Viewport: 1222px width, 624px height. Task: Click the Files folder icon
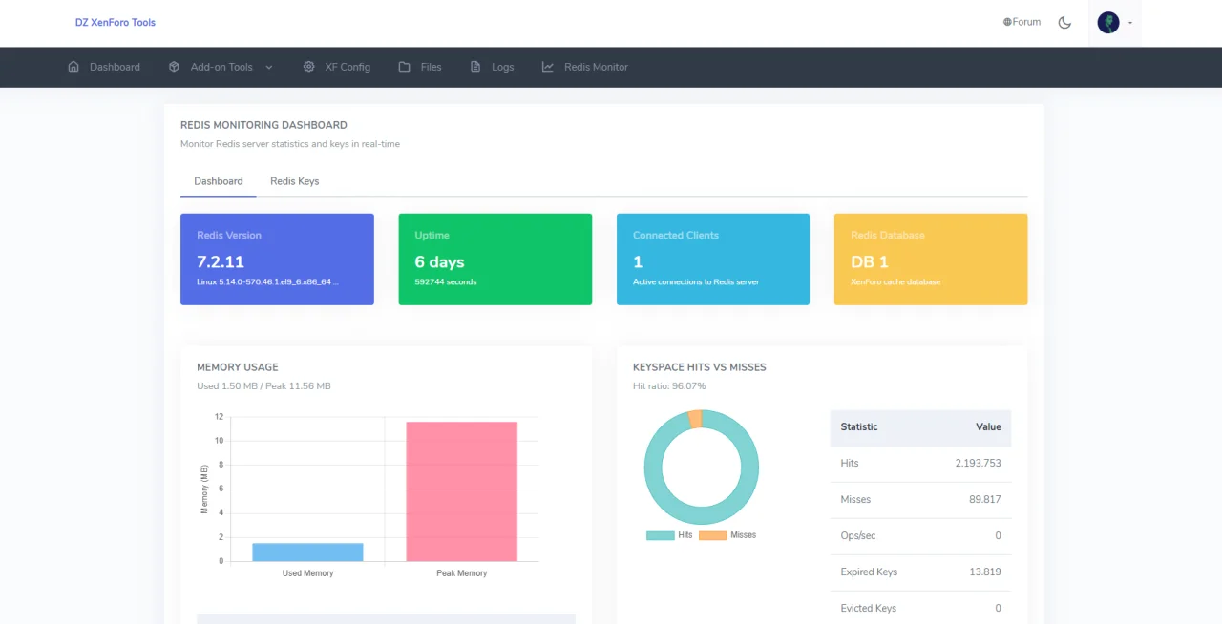(x=405, y=67)
